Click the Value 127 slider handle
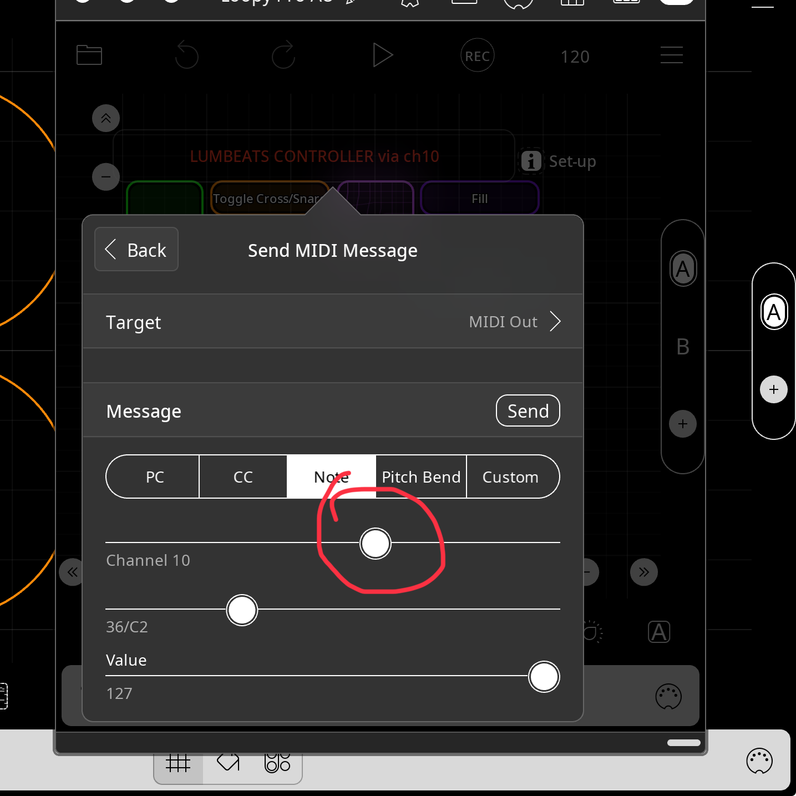 tap(544, 676)
